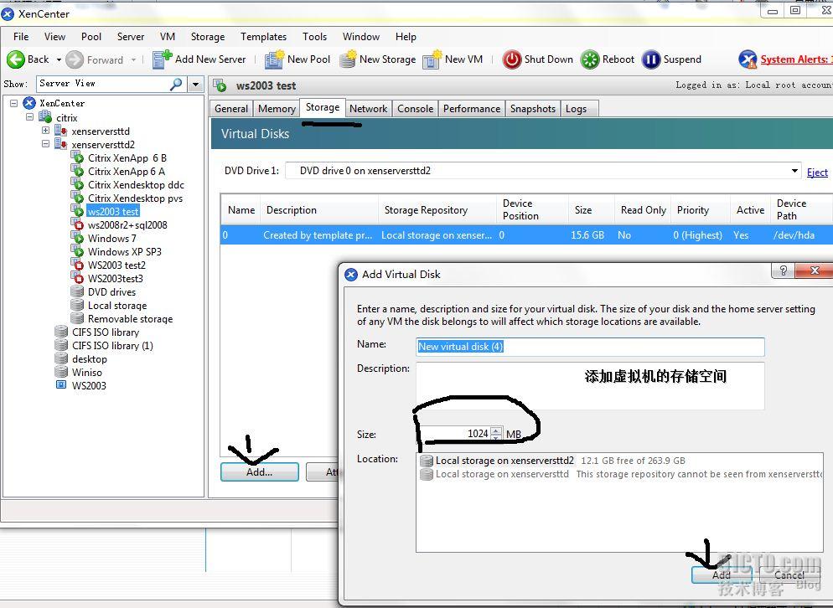
Task: Click Cancel in Add Virtual Disk dialog
Action: click(789, 575)
